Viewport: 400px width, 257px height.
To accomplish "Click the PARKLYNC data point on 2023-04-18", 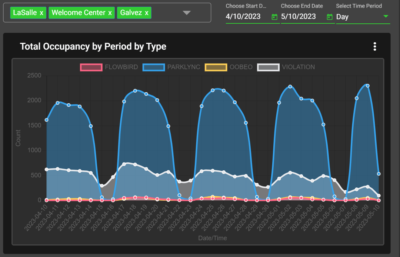I will point(135,91).
